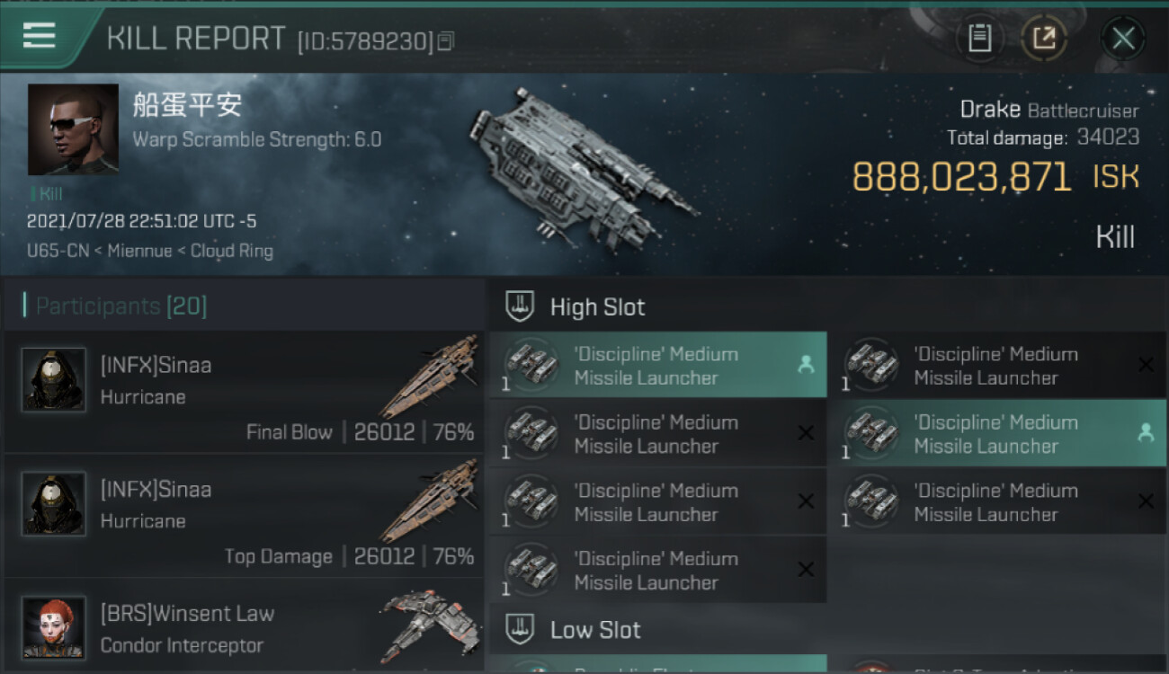Open the hamburger menu icon
Screen dimensions: 1169x674
39,36
